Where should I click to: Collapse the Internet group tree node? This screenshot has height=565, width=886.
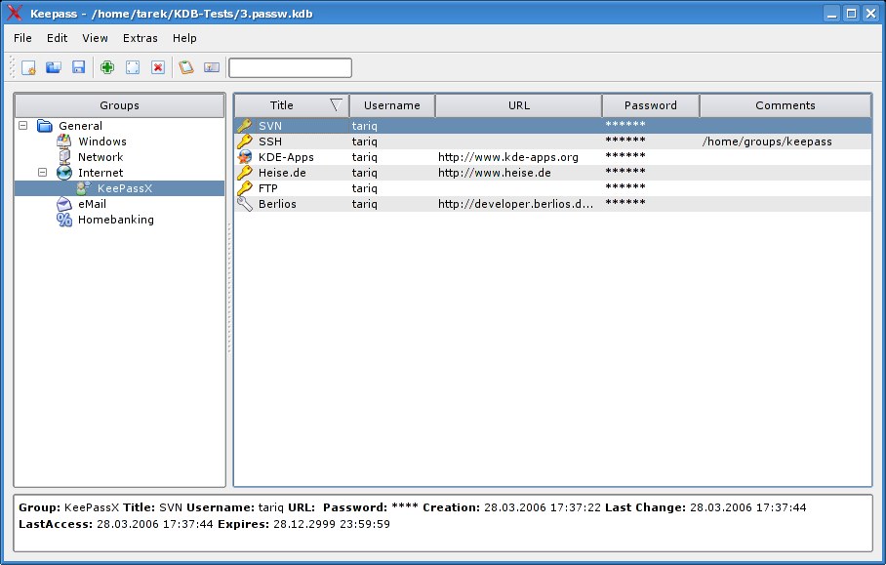[42, 173]
